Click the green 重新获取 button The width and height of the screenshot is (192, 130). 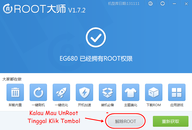coord(171,121)
